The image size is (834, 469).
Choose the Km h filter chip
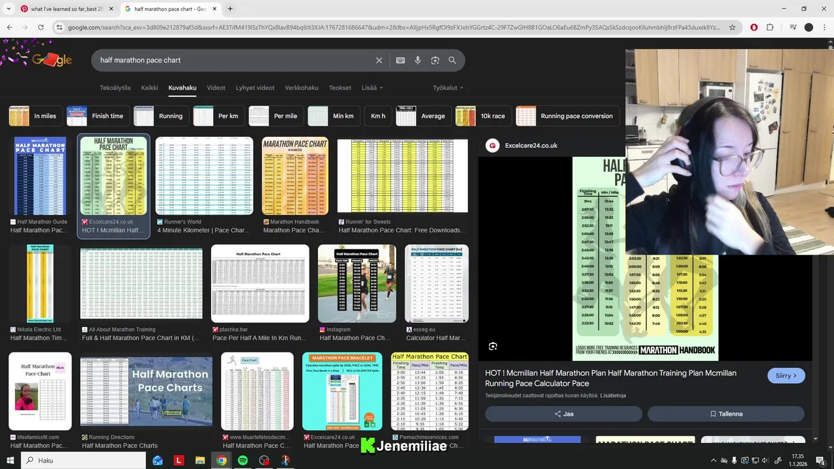(x=378, y=116)
